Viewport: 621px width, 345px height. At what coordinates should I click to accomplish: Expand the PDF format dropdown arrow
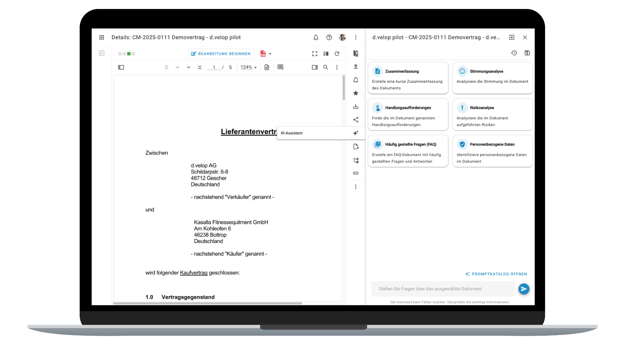(270, 54)
